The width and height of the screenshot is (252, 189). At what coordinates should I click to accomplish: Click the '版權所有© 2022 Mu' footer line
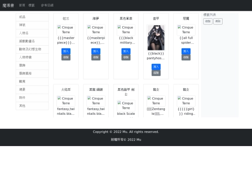[126, 140]
